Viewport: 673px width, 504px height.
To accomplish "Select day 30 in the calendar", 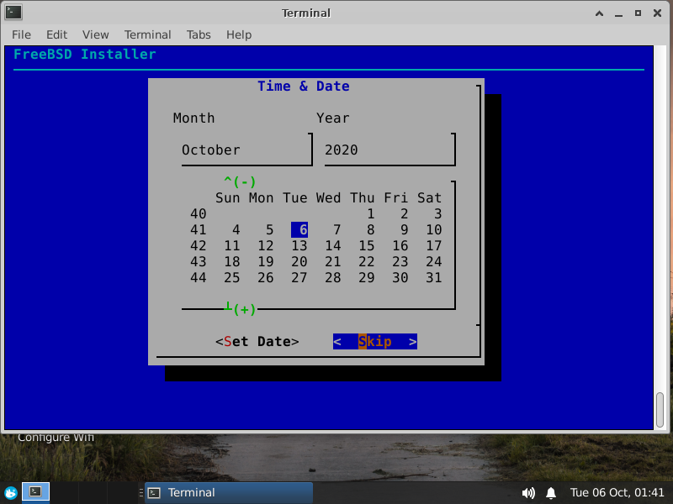I will (400, 278).
